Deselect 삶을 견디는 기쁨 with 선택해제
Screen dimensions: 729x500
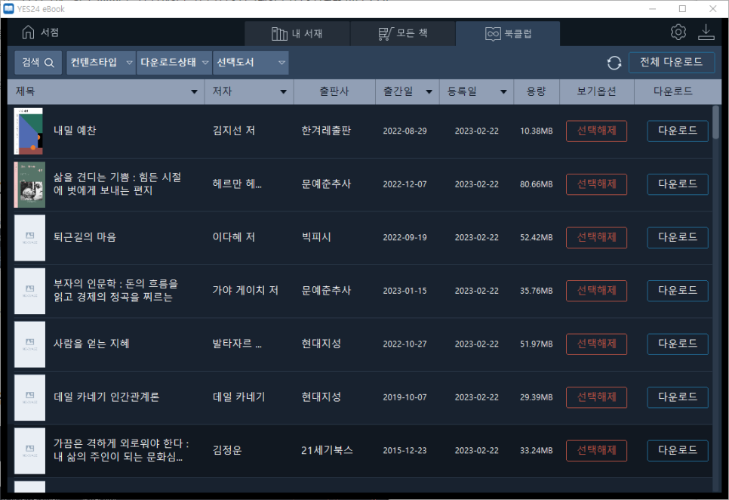point(596,184)
